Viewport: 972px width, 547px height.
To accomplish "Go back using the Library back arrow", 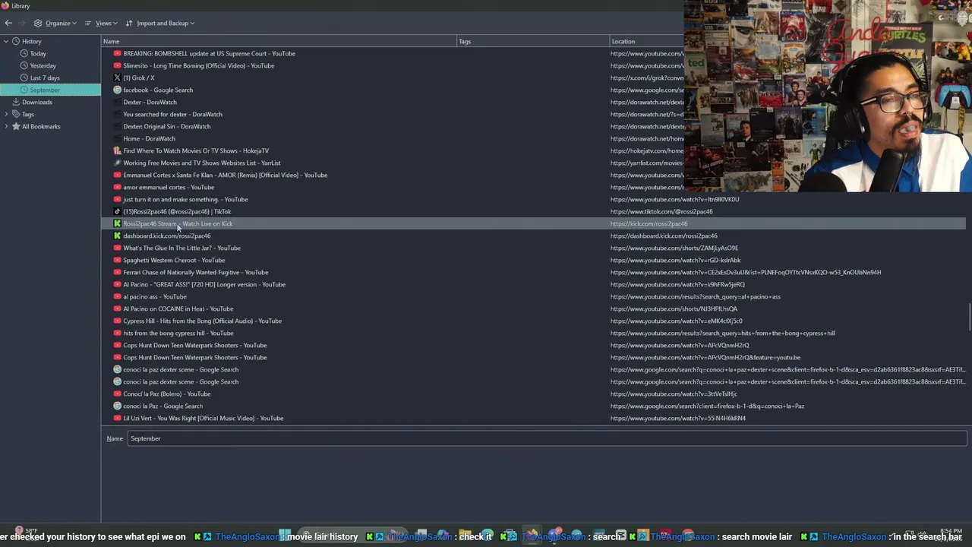I will pyautogui.click(x=8, y=23).
